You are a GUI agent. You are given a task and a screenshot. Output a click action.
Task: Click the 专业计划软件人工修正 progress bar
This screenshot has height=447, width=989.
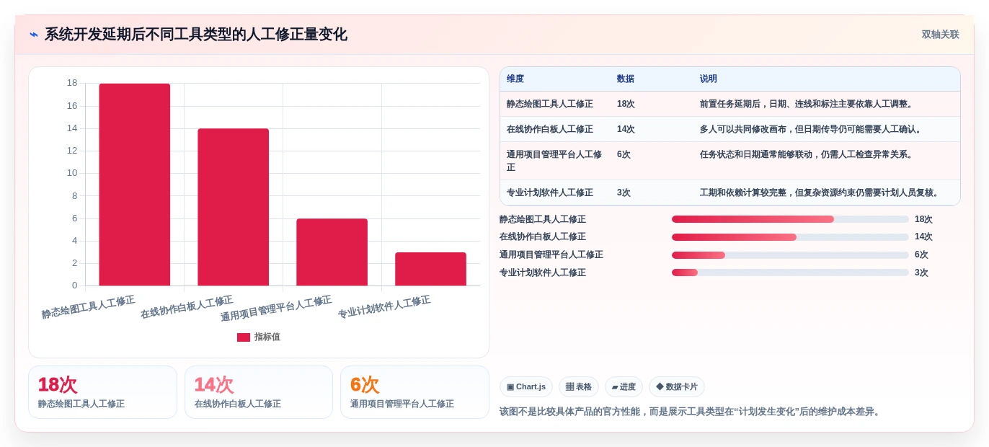[790, 273]
